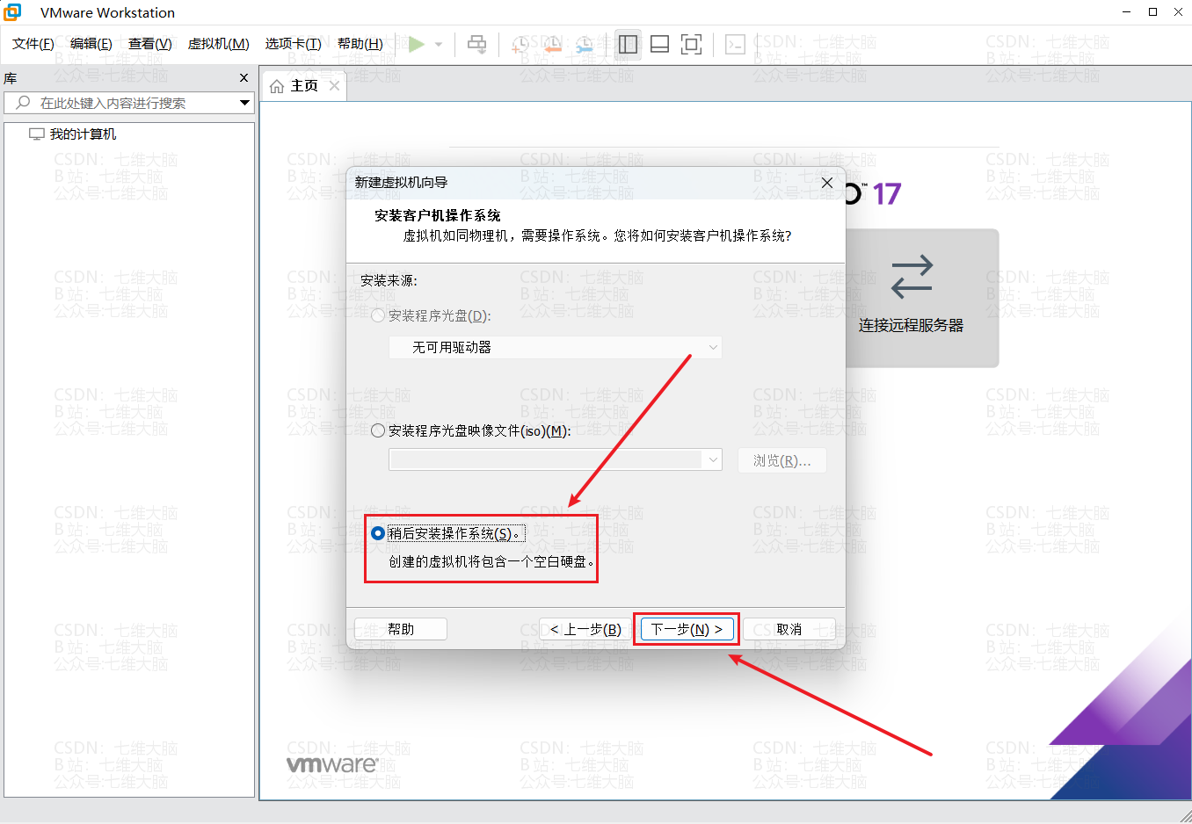The width and height of the screenshot is (1192, 824).
Task: Open the 帮助(H) menu
Action: pos(360,44)
